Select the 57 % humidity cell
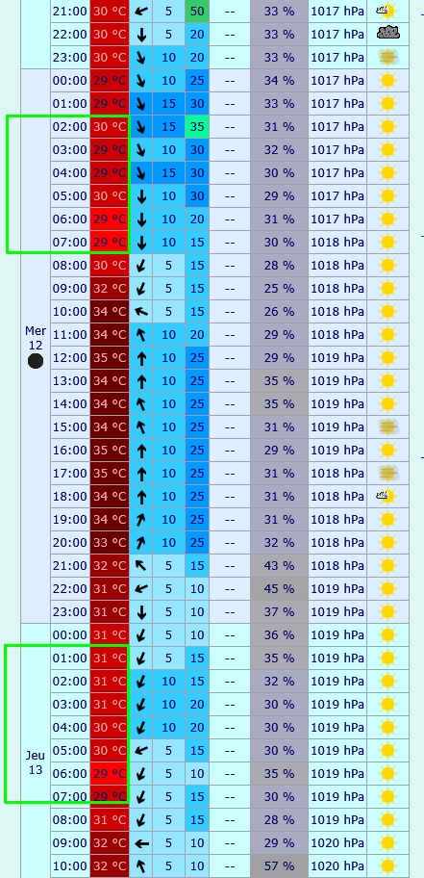The width and height of the screenshot is (424, 878). click(x=279, y=865)
